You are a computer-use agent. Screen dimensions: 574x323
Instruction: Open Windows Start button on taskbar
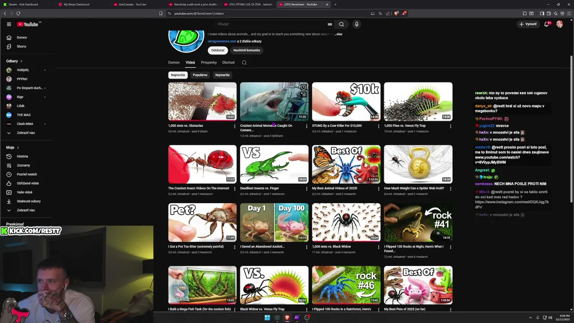[x=267, y=318]
